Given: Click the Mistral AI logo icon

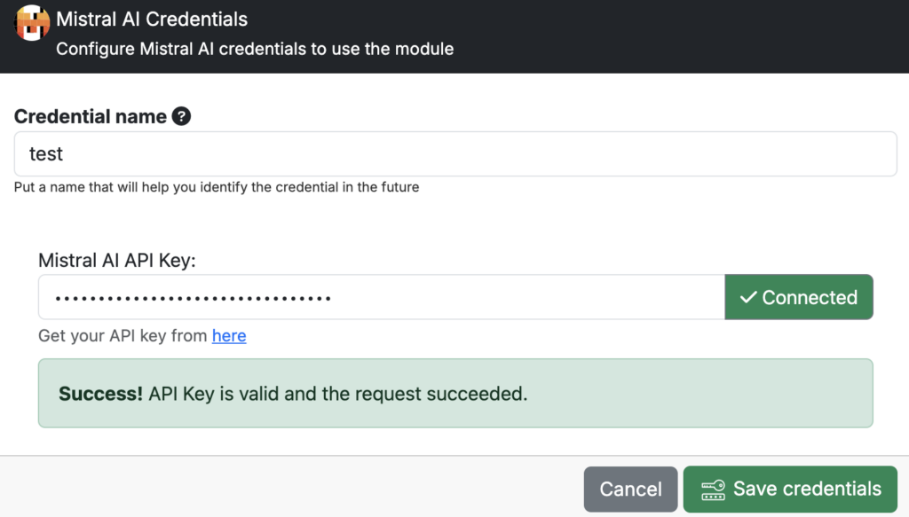Looking at the screenshot, I should 31,22.
